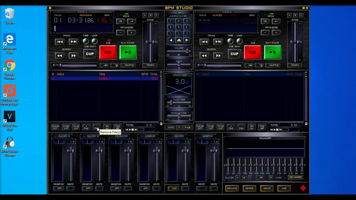Eject in the Sample Player
This screenshot has height=200, width=356.
coord(179,40)
